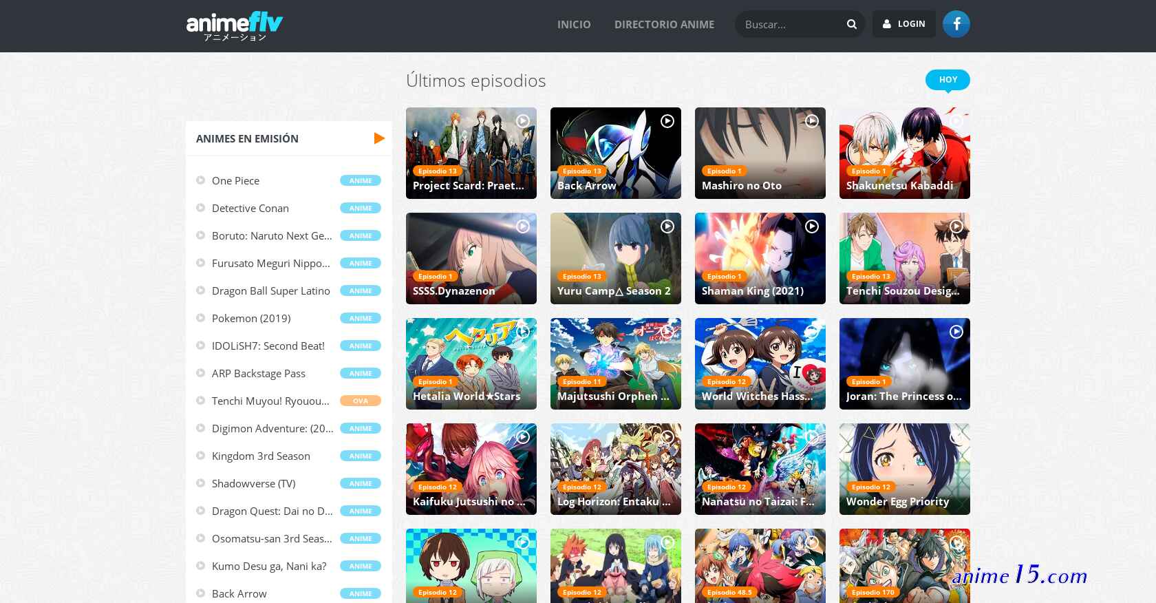Open Hetalia World Stars episode thumbnail
Screen dimensions: 1156x603
click(471, 363)
